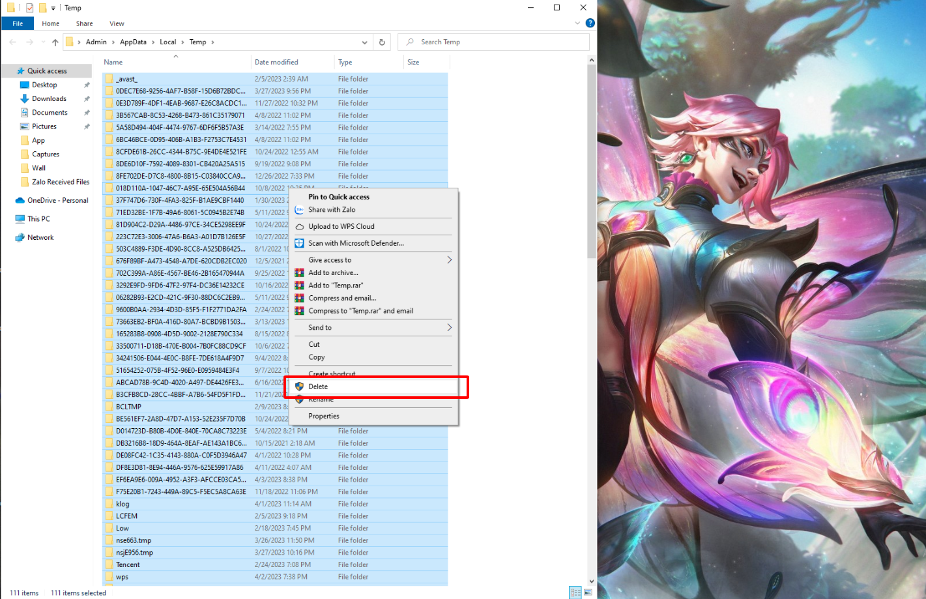Expand chevron after Temp in path
Image resolution: width=926 pixels, height=599 pixels.
212,42
